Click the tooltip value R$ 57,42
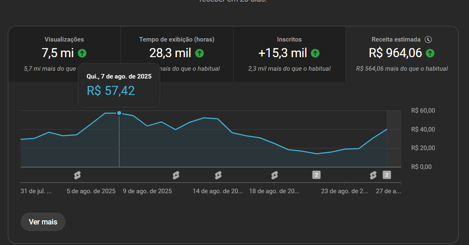 click(x=111, y=91)
